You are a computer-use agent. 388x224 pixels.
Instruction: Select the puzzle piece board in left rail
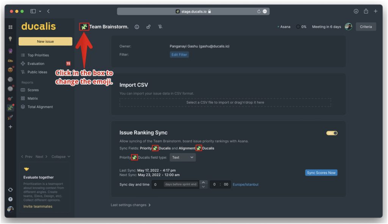click(x=10, y=108)
